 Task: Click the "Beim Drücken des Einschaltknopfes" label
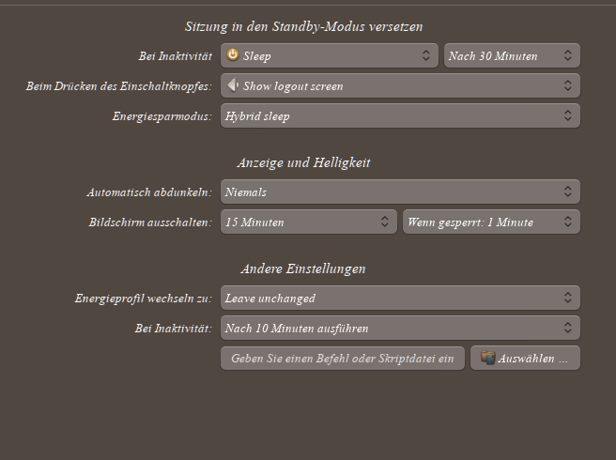(x=119, y=86)
